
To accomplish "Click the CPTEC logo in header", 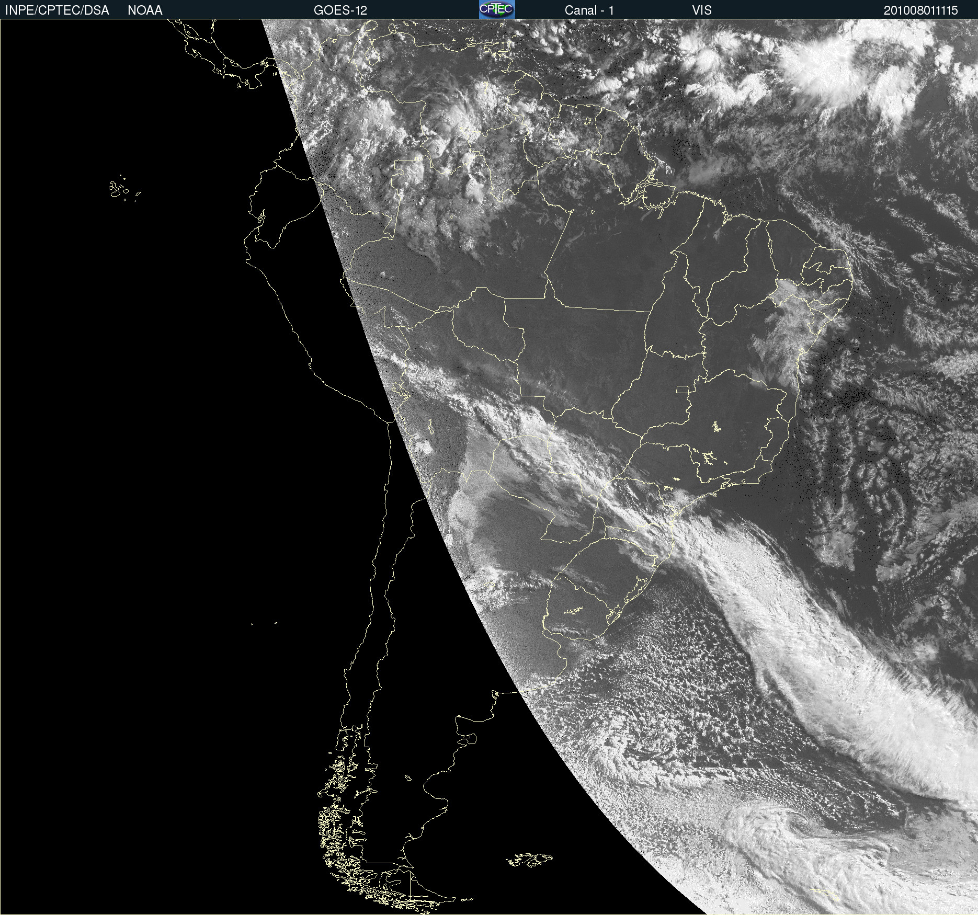I will pos(497,9).
